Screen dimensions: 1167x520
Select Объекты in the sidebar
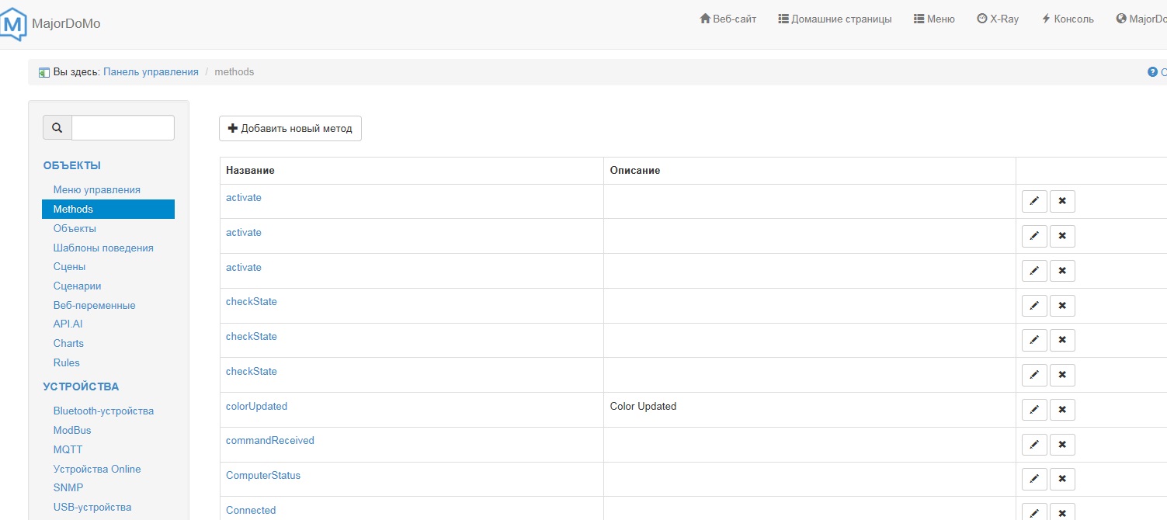75,229
